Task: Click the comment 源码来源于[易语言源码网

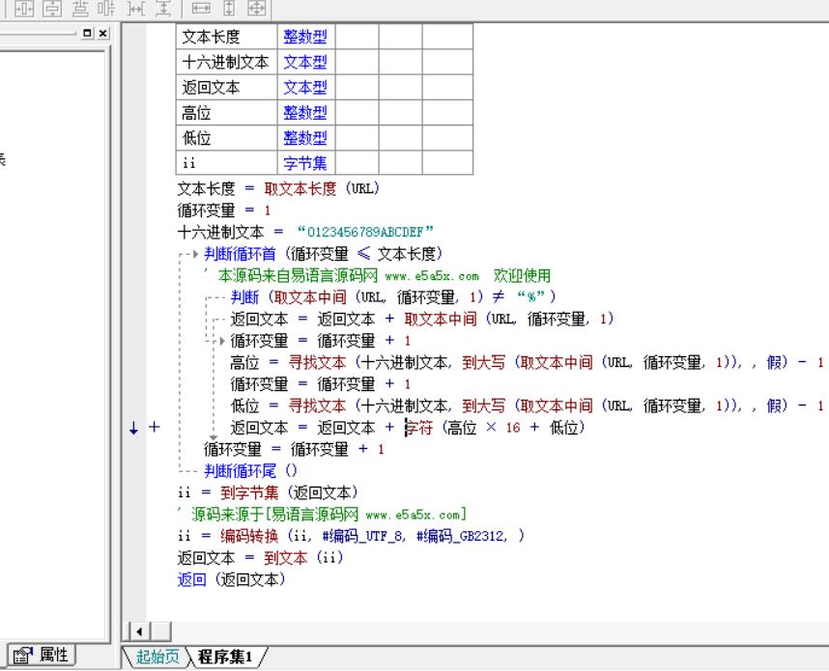Action: click(323, 514)
